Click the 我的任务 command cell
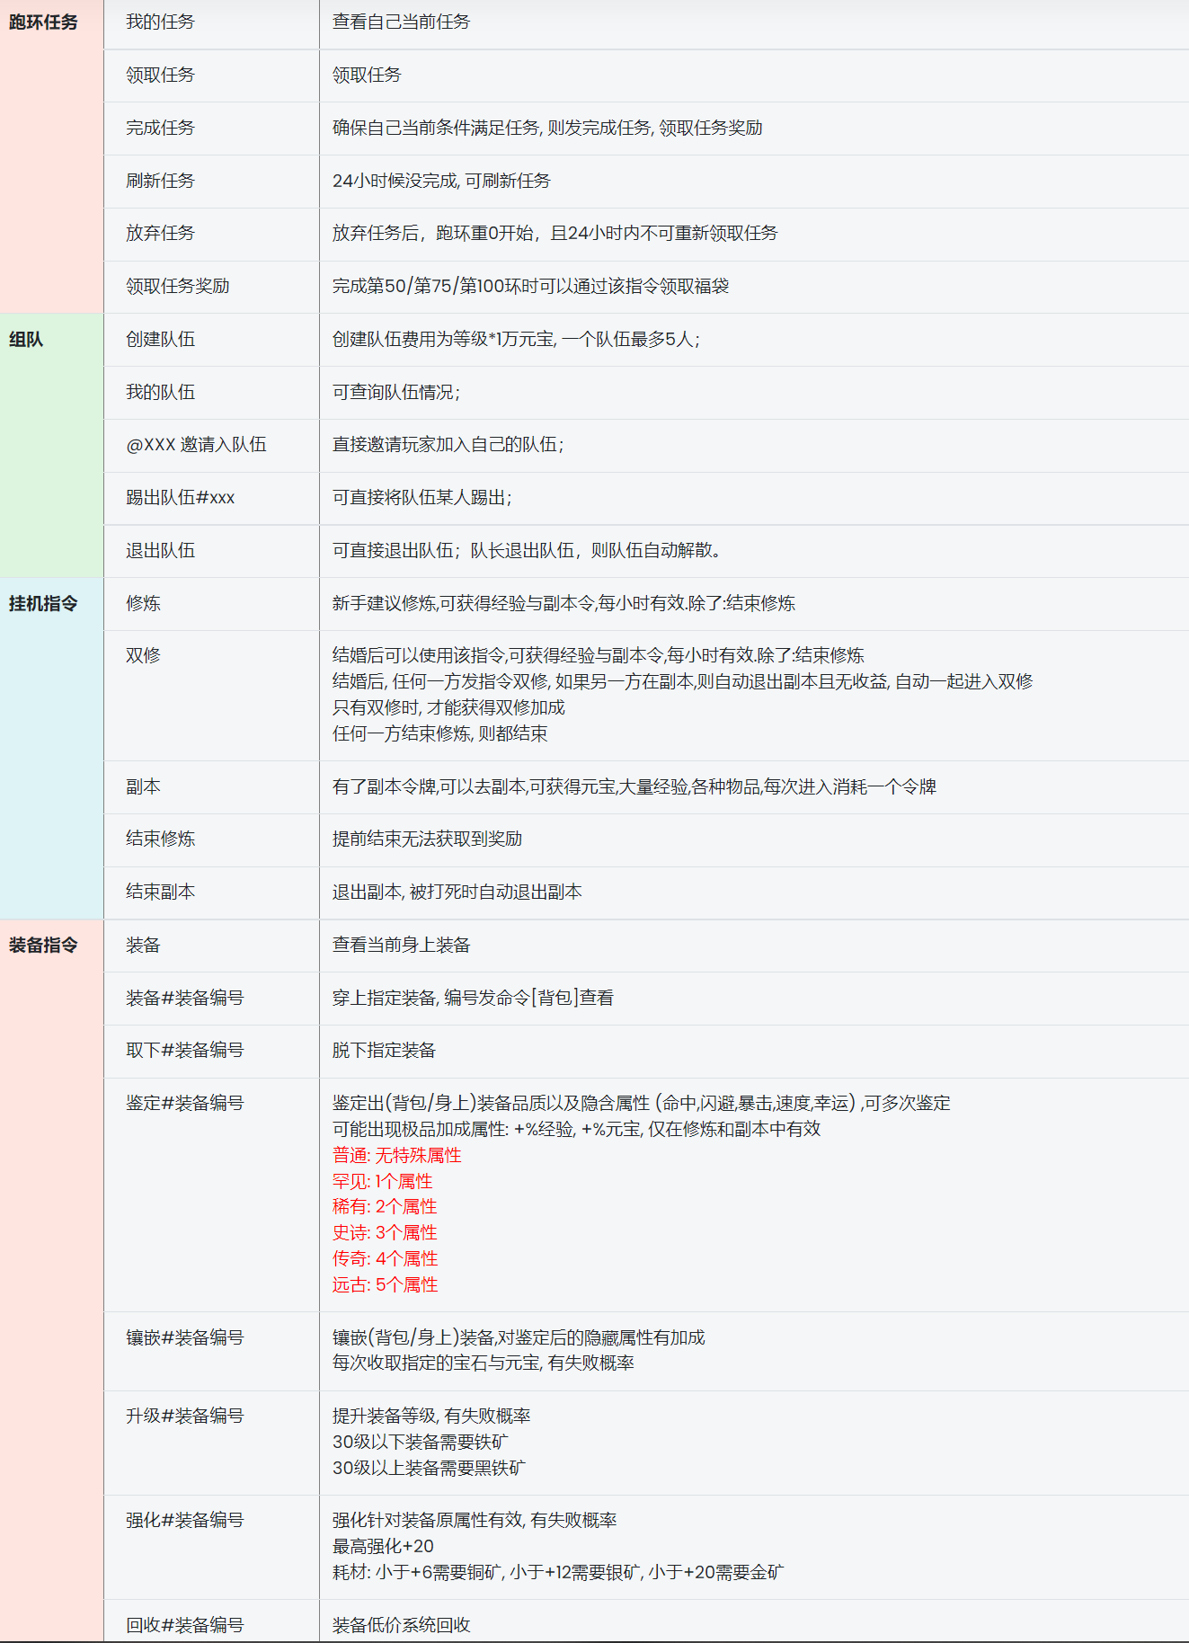The width and height of the screenshot is (1189, 1643). (211, 22)
